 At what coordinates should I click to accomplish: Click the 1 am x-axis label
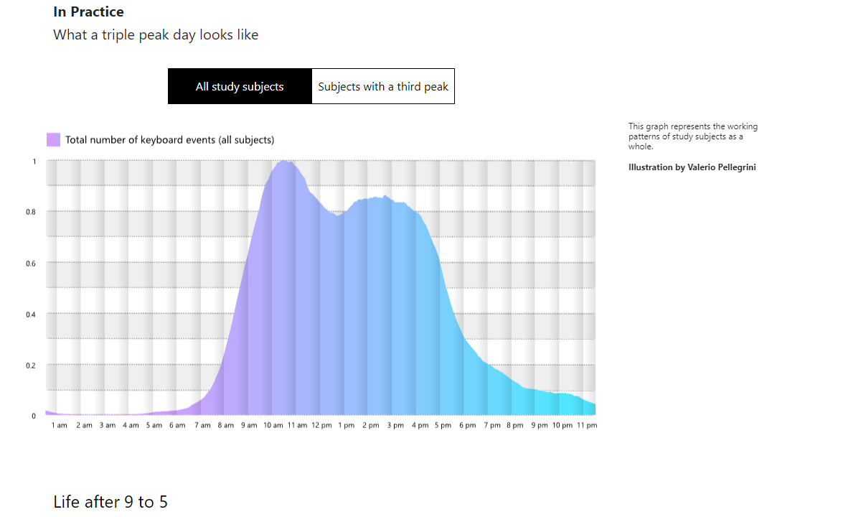60,425
